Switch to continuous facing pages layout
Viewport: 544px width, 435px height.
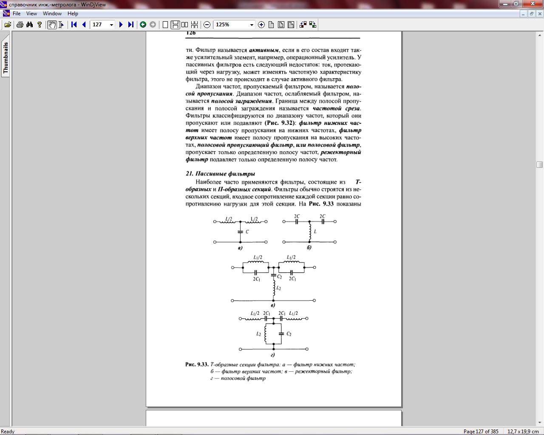pyautogui.click(x=195, y=25)
